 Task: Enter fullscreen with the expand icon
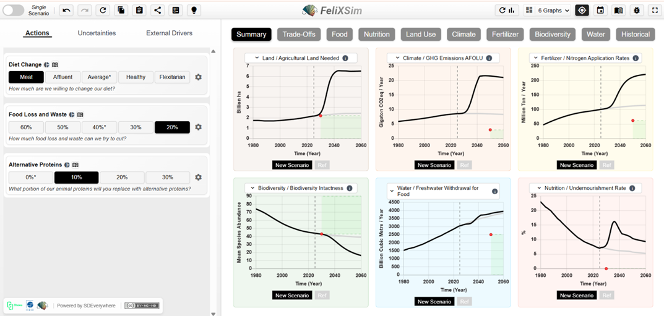pos(655,11)
